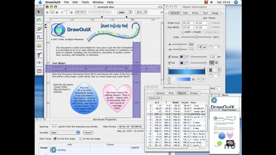276x155 pixels.
Task: Click the align left edges icon
Action: [90, 12]
